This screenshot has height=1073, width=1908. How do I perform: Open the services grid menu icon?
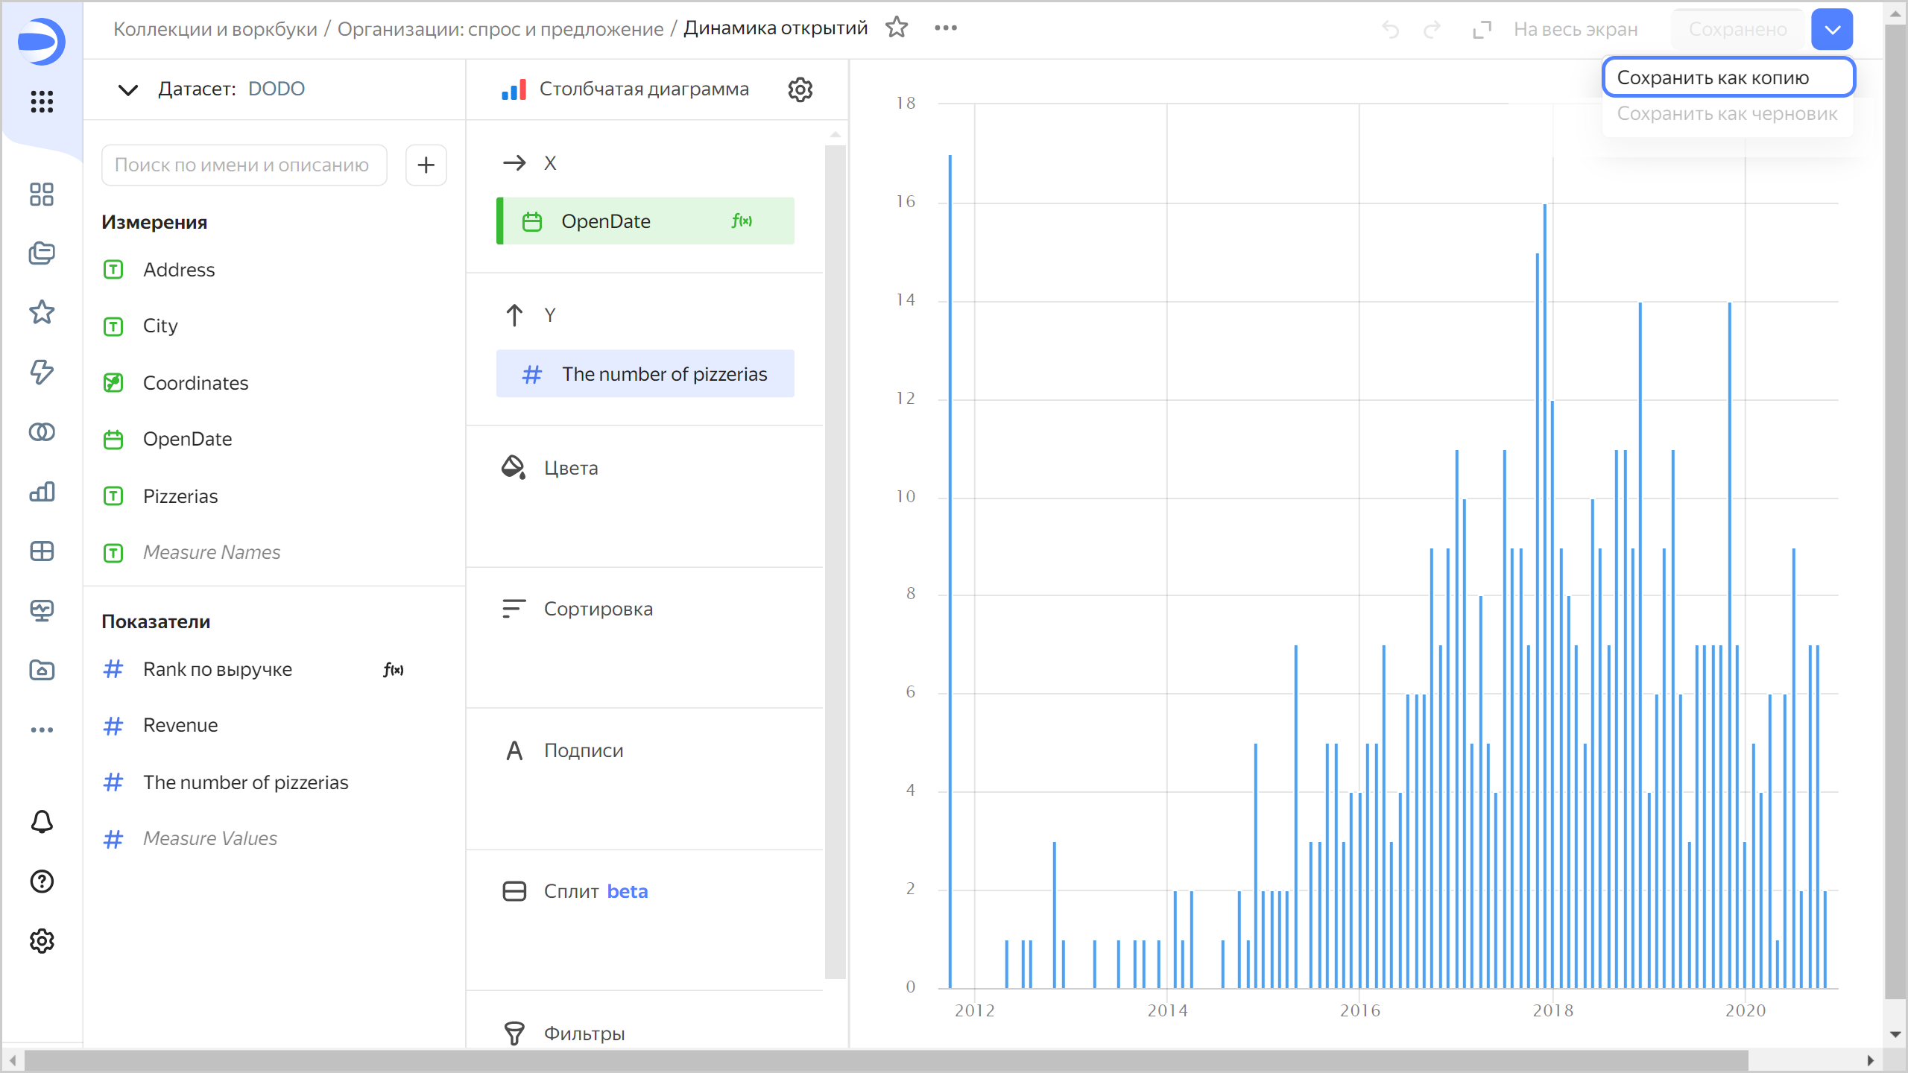coord(42,101)
